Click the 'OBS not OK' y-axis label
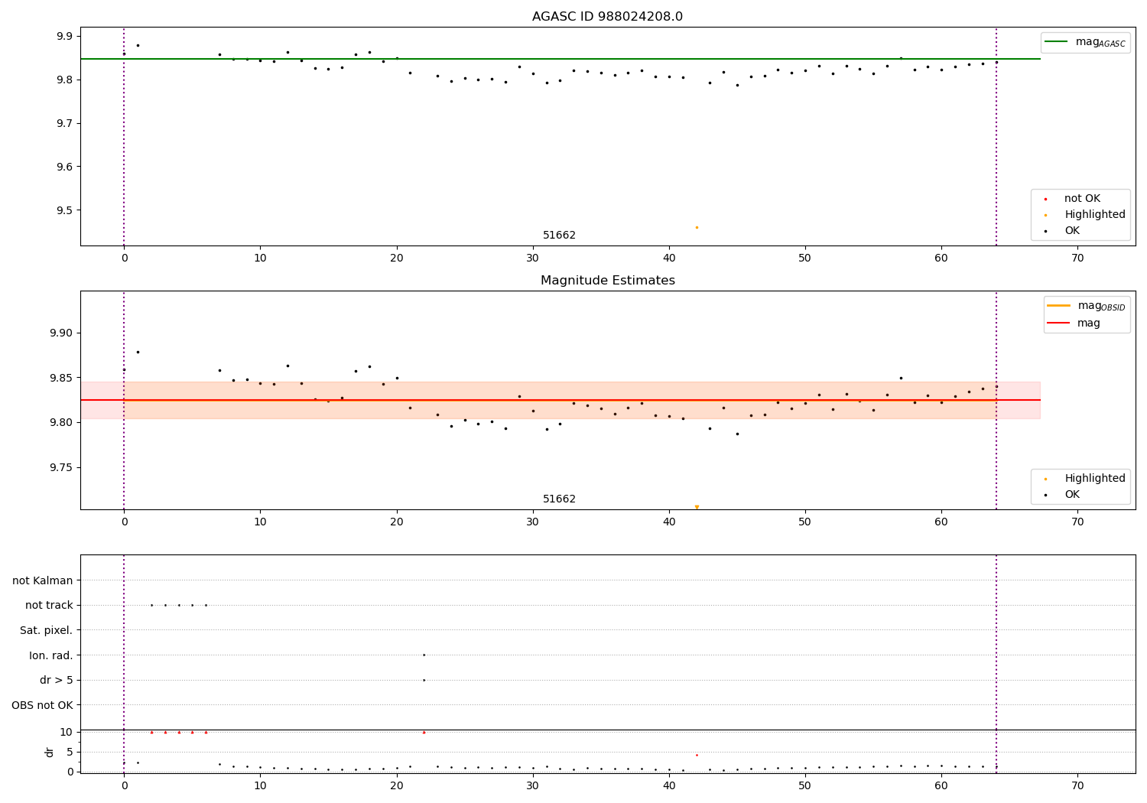The height and width of the screenshot is (803, 1147). tap(42, 705)
